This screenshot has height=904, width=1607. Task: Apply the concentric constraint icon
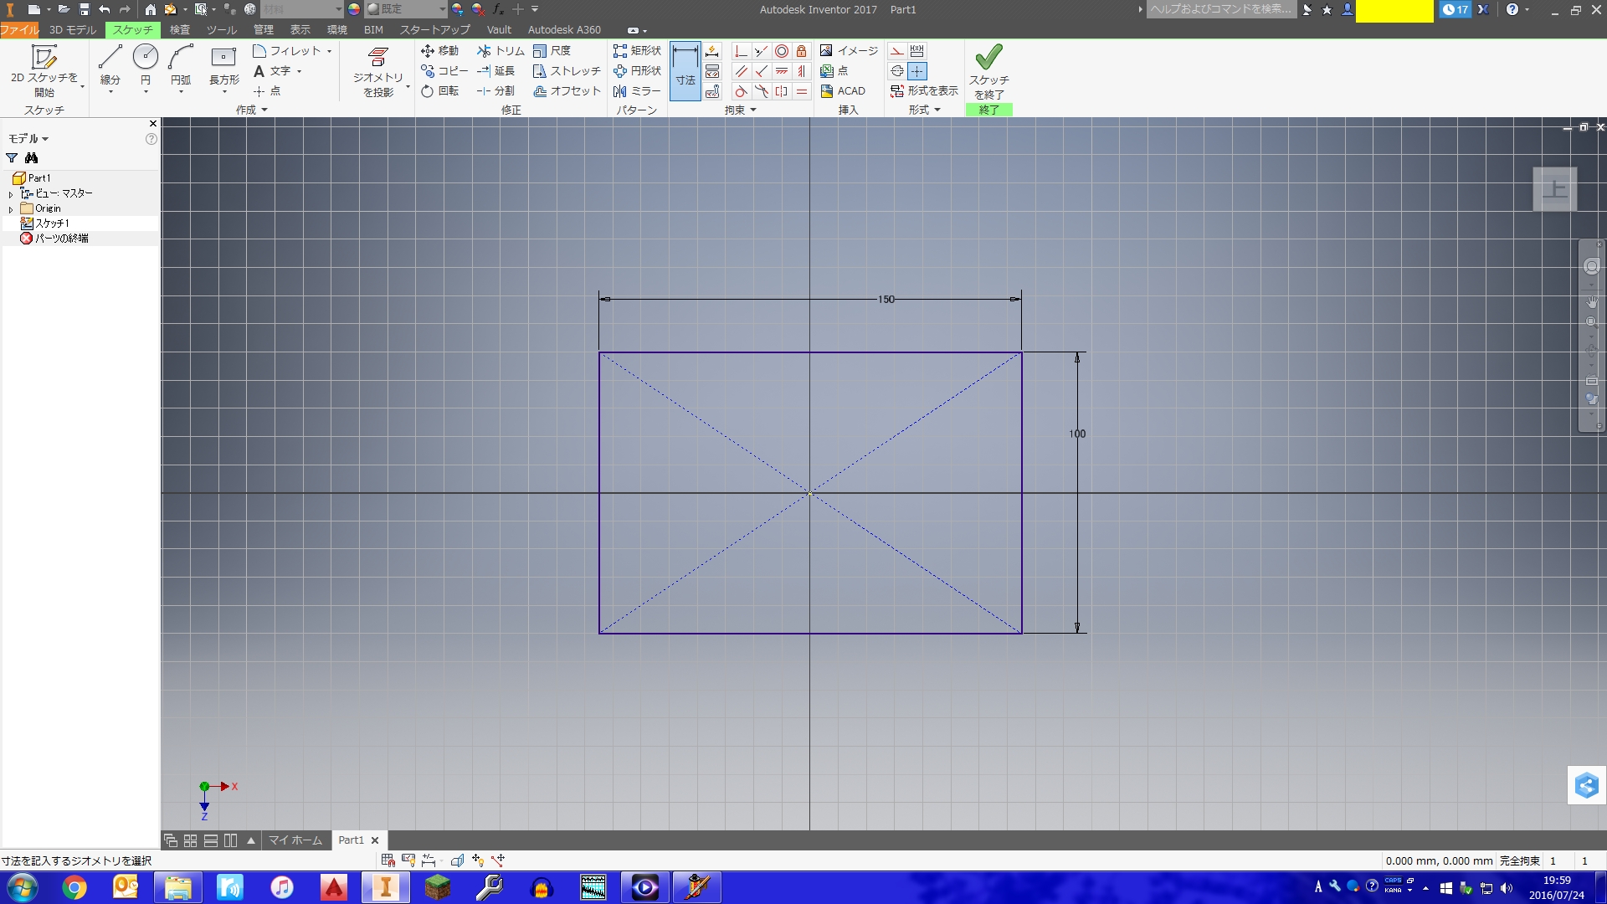coord(781,51)
